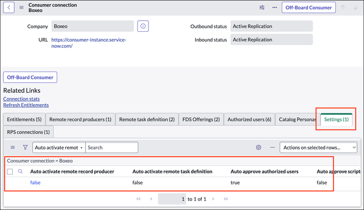Screen dimensions: 364x210
Task: Click the list Search input field
Action: pos(112,148)
